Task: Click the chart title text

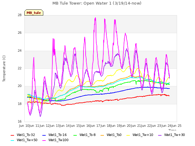Action: 97,3
